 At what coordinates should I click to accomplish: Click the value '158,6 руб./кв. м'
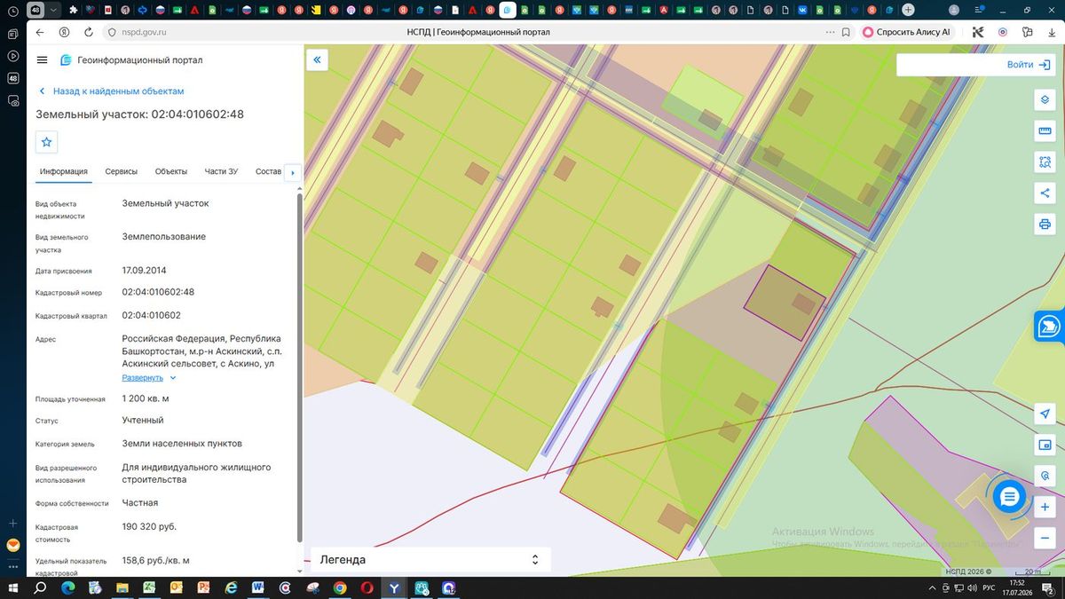tap(156, 561)
